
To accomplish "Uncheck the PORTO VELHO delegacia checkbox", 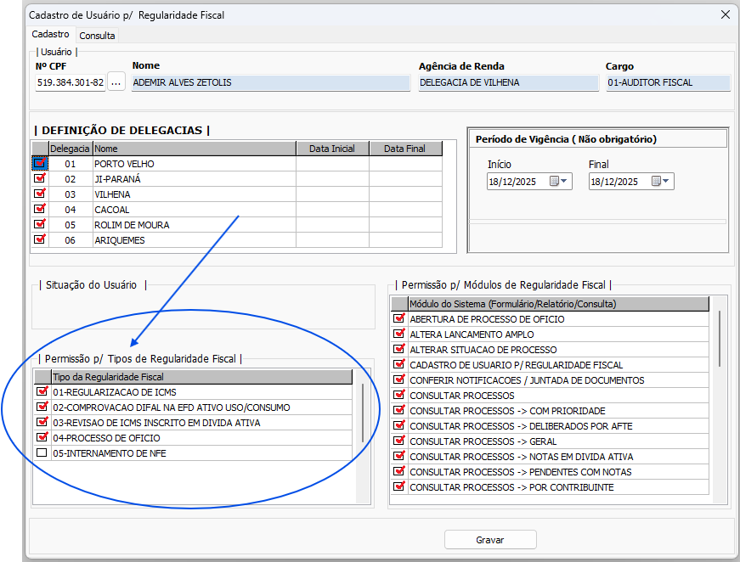I will point(40,164).
